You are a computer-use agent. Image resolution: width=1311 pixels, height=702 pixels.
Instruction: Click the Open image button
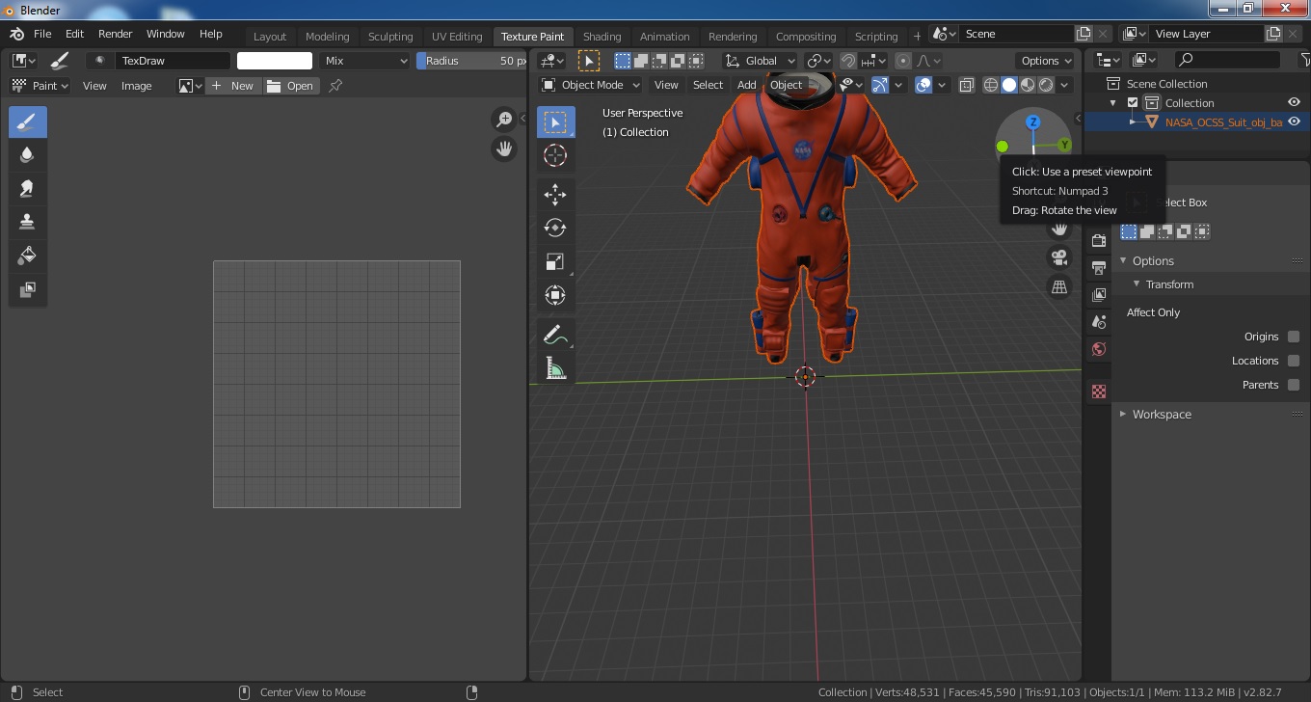coord(291,86)
